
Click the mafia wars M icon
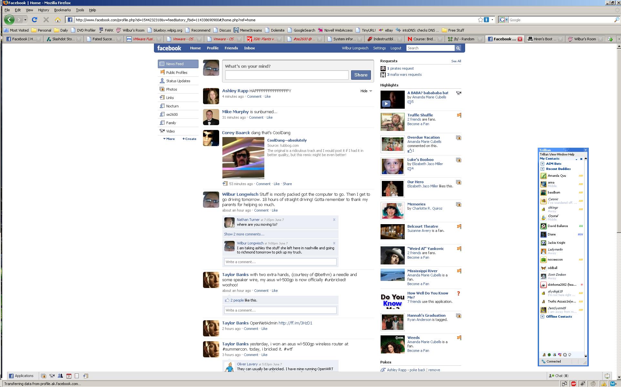[383, 75]
